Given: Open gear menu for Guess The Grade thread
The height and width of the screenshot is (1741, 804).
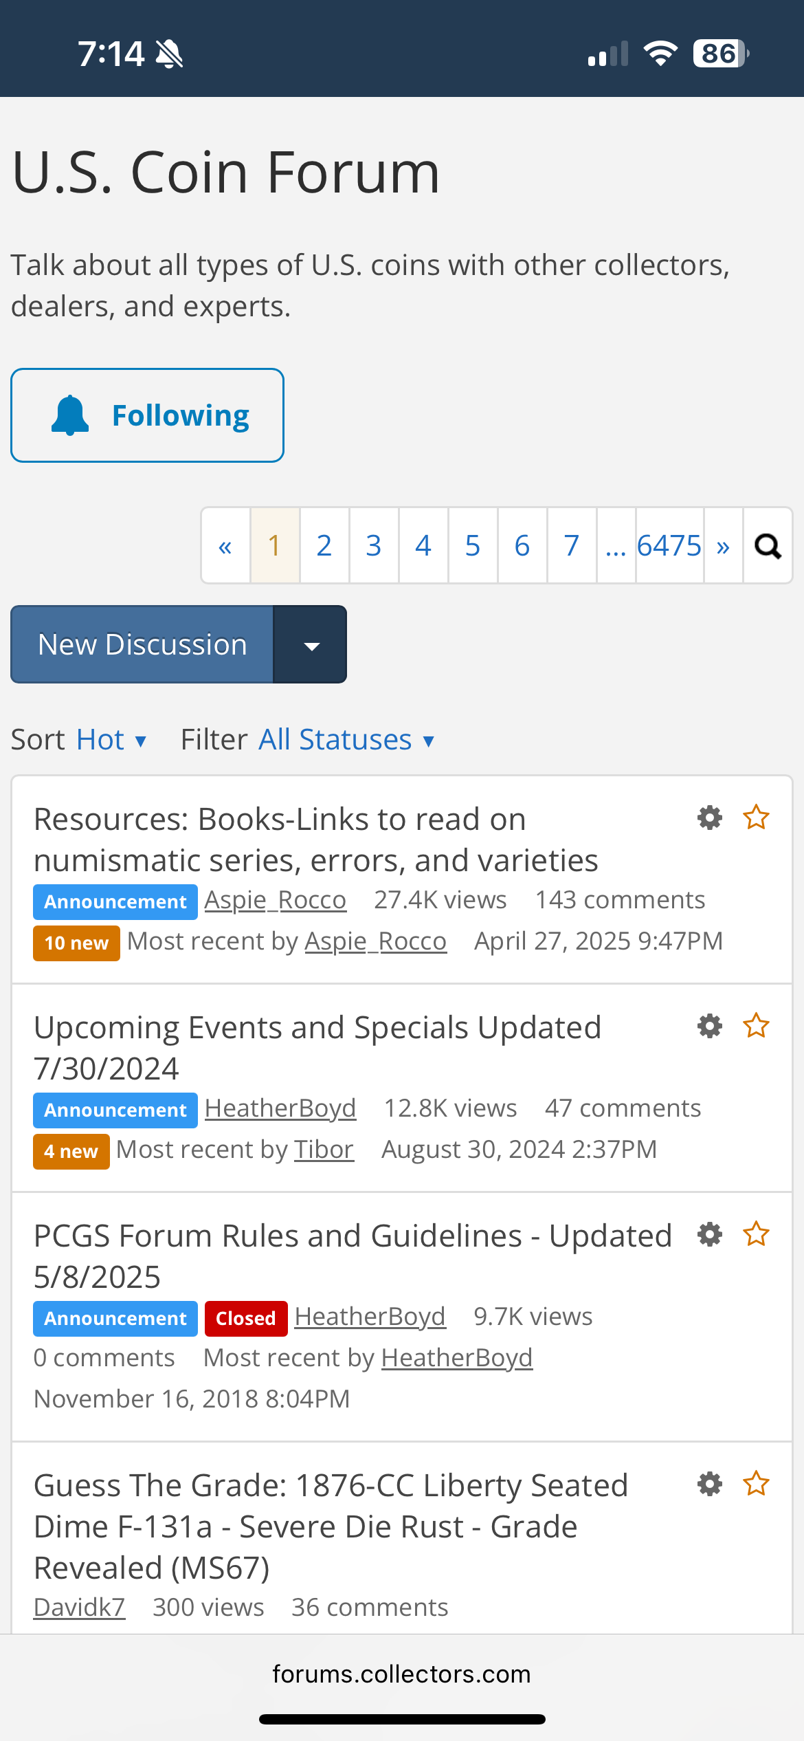Looking at the screenshot, I should tap(710, 1484).
